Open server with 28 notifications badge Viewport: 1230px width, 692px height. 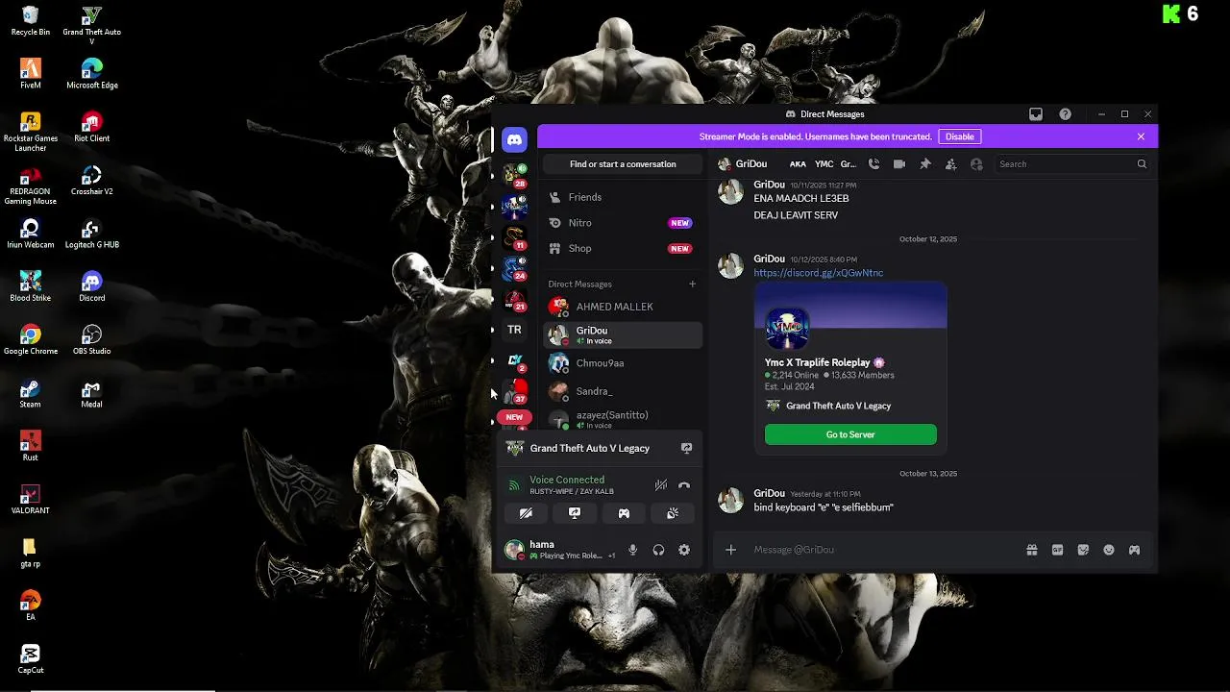click(514, 175)
